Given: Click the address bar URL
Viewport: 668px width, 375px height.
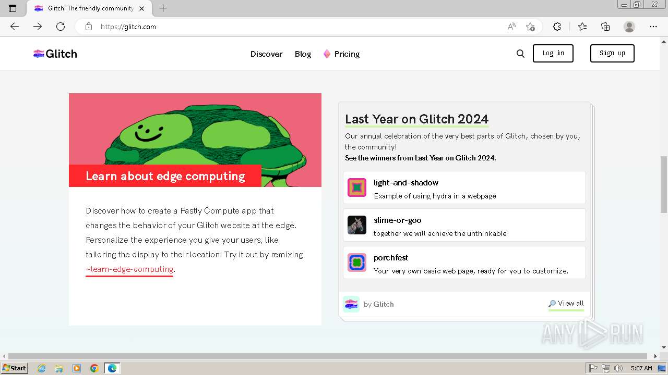Looking at the screenshot, I should pos(128,27).
